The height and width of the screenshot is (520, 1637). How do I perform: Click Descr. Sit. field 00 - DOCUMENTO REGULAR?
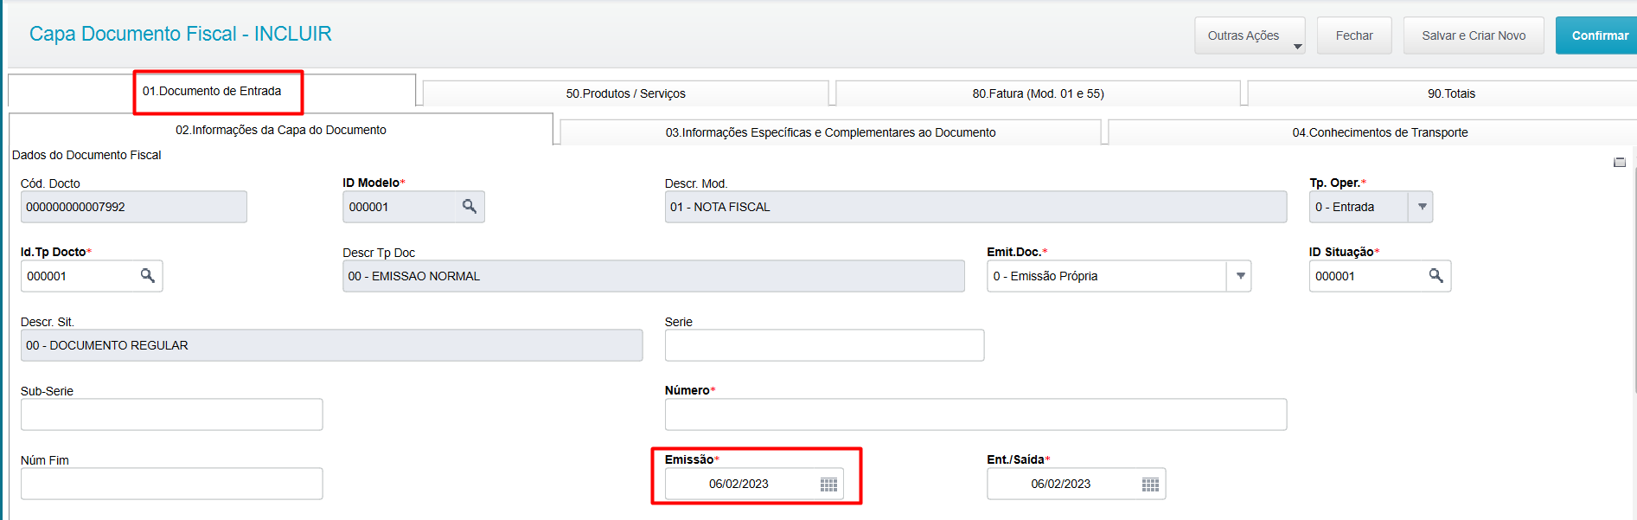tap(331, 345)
